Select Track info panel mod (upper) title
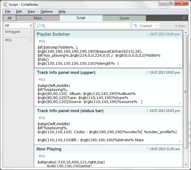 tap(66, 72)
